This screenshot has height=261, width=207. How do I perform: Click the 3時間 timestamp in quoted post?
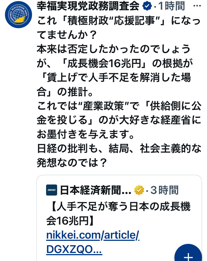tap(164, 190)
